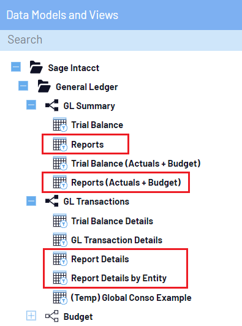The height and width of the screenshot is (326, 242).
Task: Click the Sage Intacct folder icon
Action: pos(36,67)
